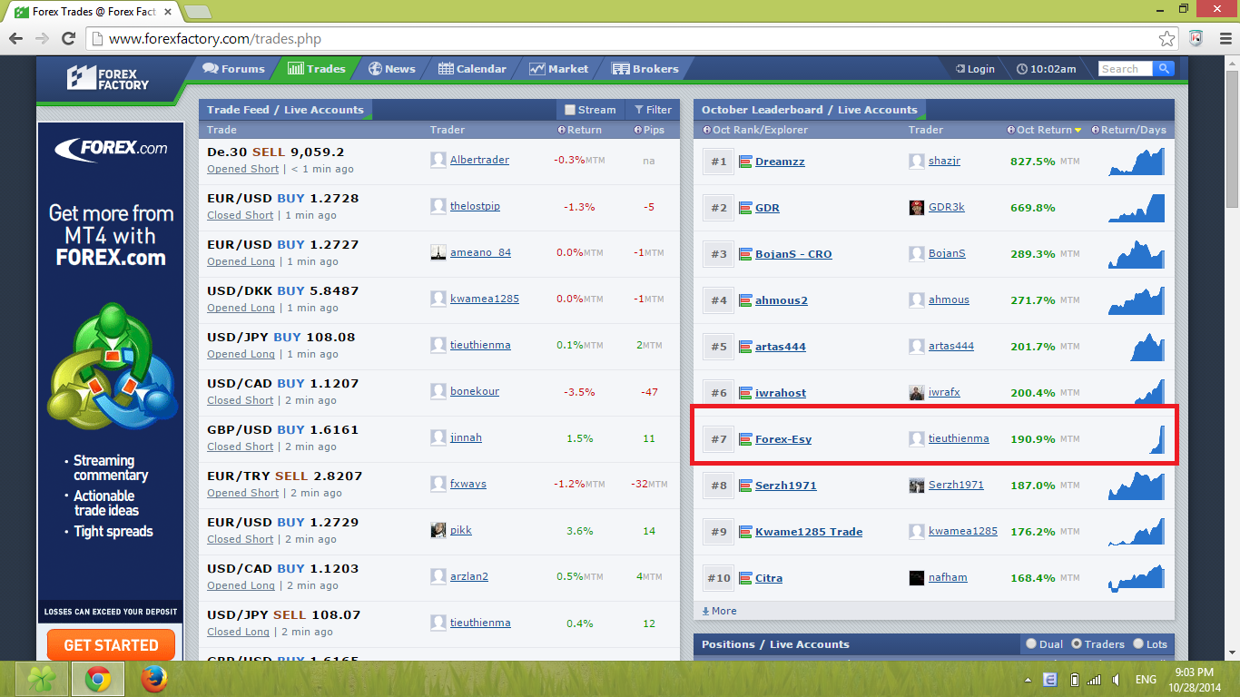1240x697 pixels.
Task: Open the Forums tab
Action: (x=233, y=69)
